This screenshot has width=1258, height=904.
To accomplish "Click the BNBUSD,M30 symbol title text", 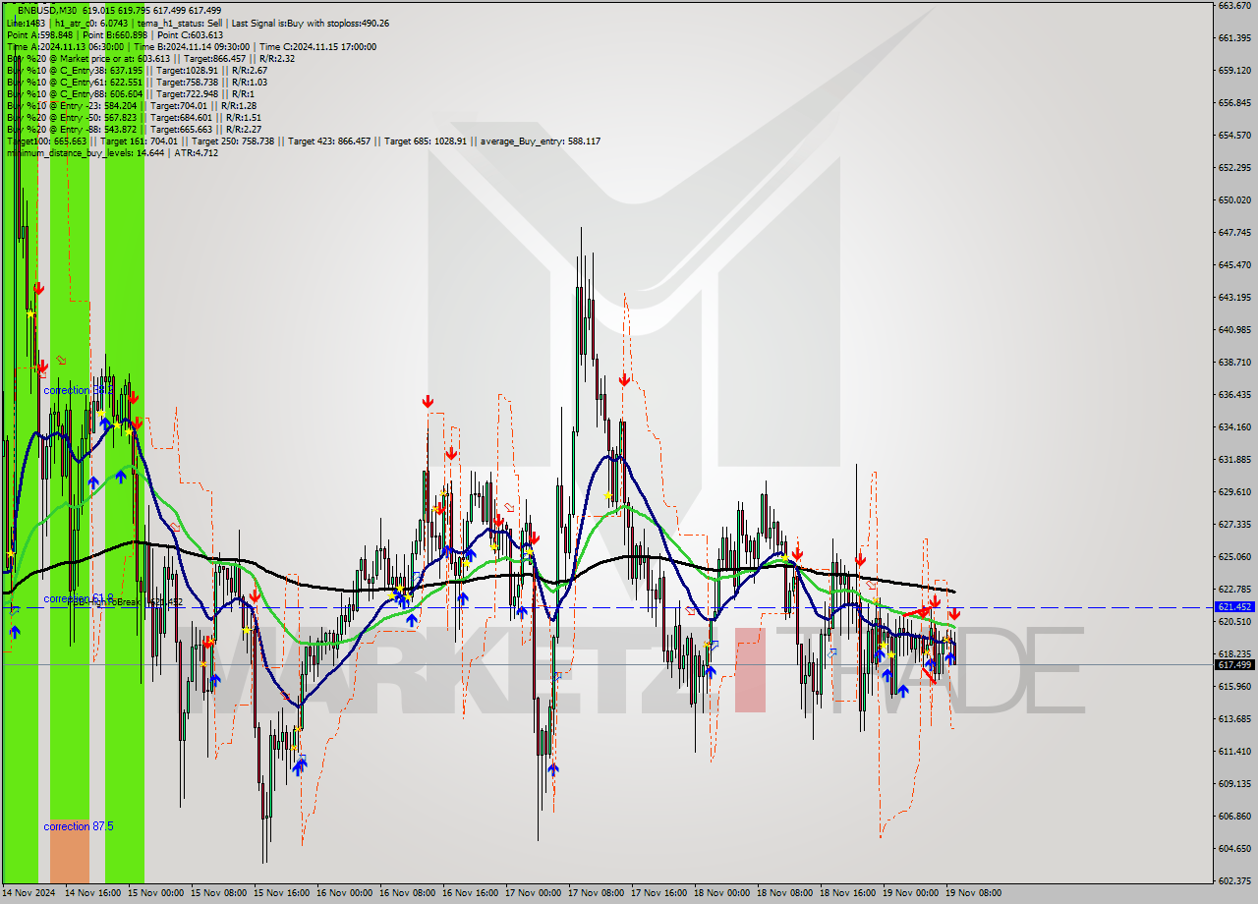I will [x=45, y=10].
